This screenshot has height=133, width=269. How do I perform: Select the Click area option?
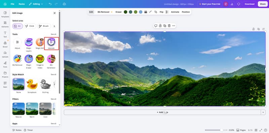tap(30, 26)
